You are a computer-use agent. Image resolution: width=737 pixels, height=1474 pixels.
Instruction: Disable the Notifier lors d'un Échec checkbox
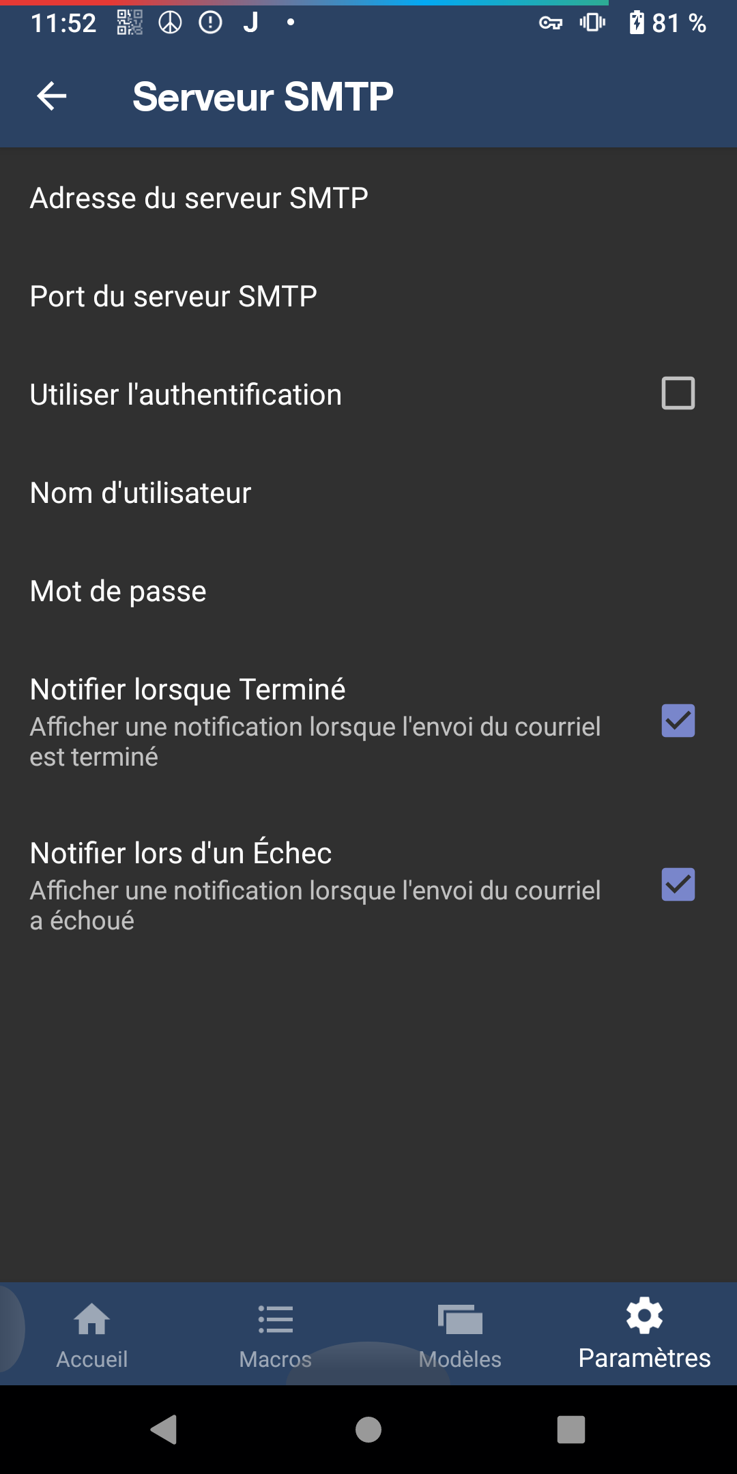[678, 885]
